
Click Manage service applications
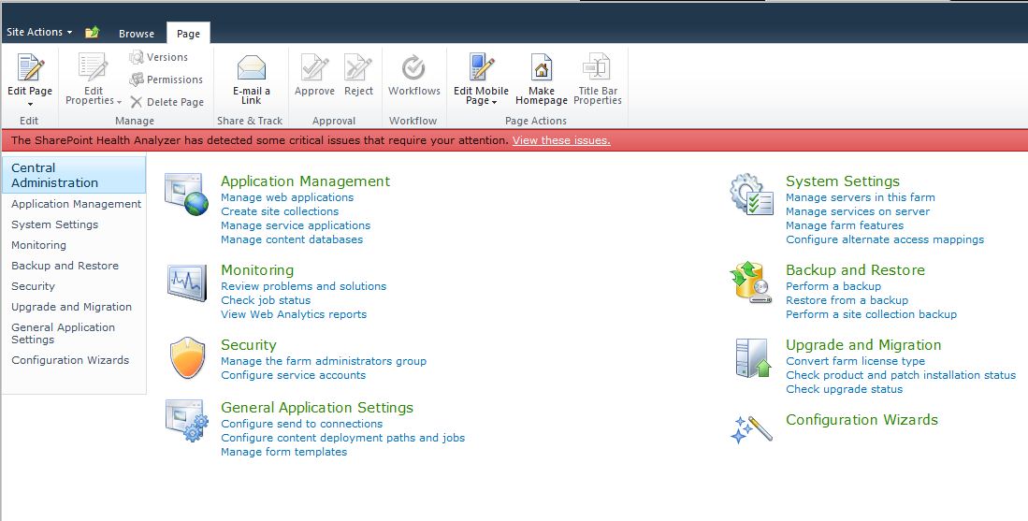pos(296,225)
